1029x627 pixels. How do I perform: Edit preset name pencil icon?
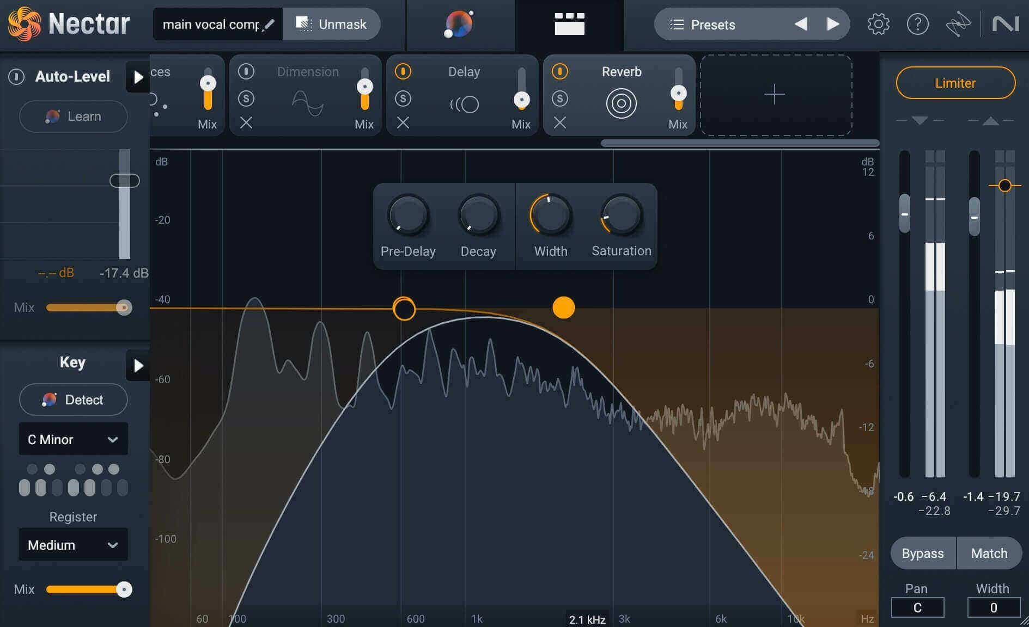(268, 24)
